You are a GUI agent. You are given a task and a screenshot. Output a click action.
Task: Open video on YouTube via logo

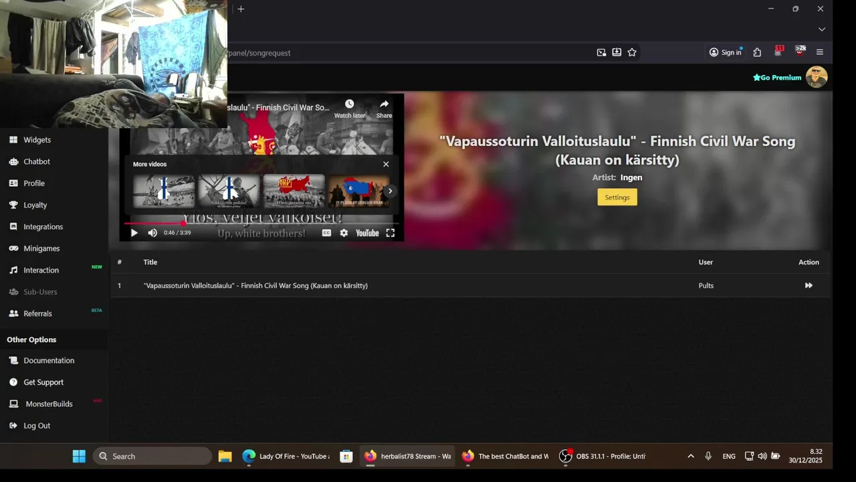(367, 233)
